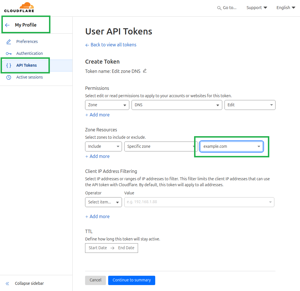Open the Support dropdown menu

coord(257,8)
